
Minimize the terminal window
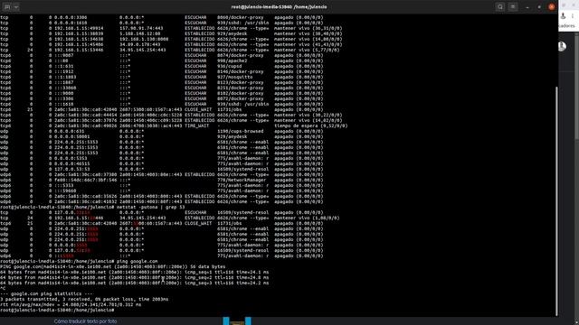click(527, 7)
